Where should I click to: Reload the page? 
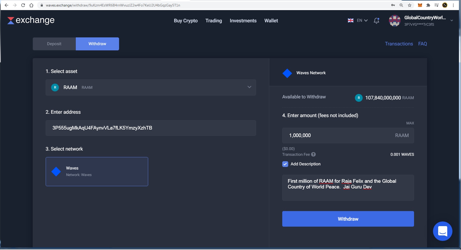[x=23, y=5]
